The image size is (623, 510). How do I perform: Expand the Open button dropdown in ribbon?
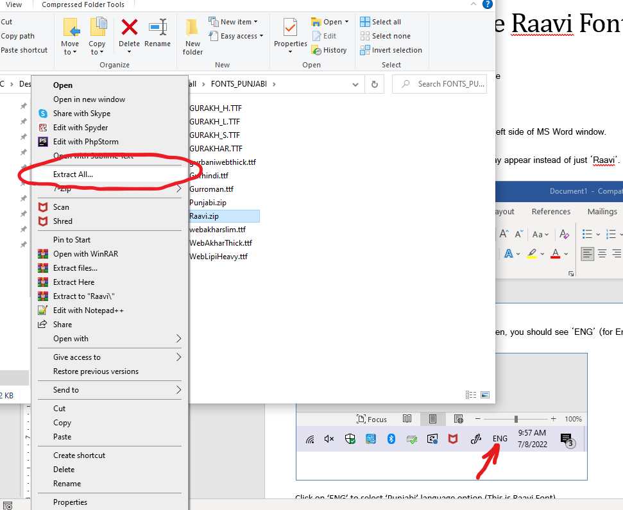(347, 21)
